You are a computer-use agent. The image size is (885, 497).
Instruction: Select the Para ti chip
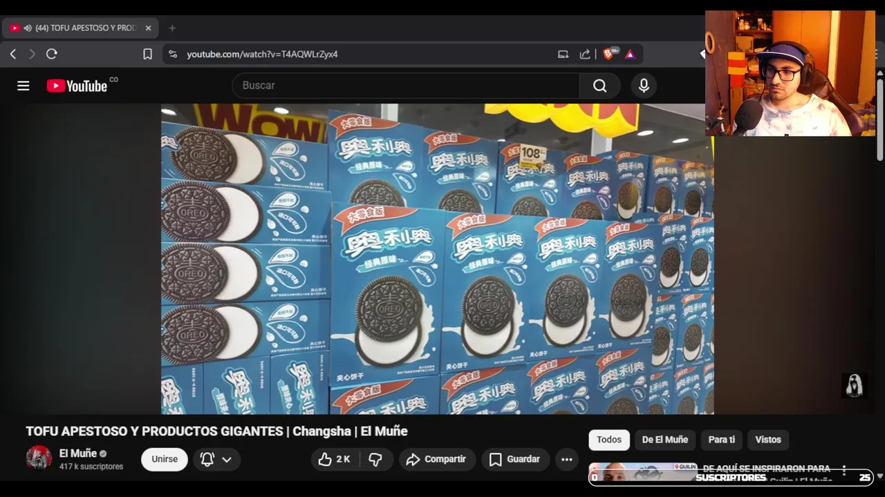click(722, 440)
